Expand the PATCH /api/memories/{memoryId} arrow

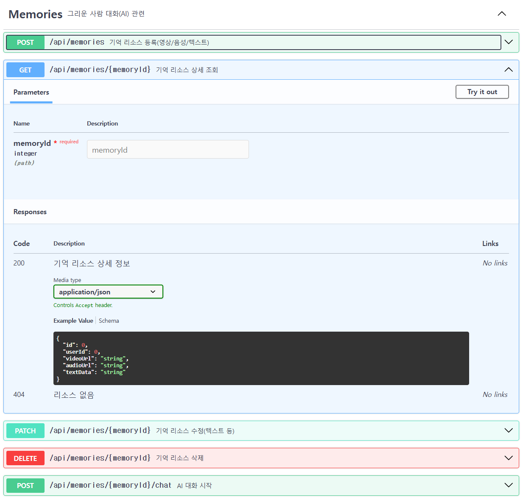(509, 430)
